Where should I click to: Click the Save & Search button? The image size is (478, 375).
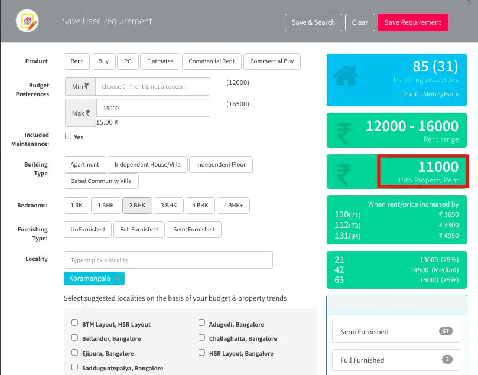point(313,22)
